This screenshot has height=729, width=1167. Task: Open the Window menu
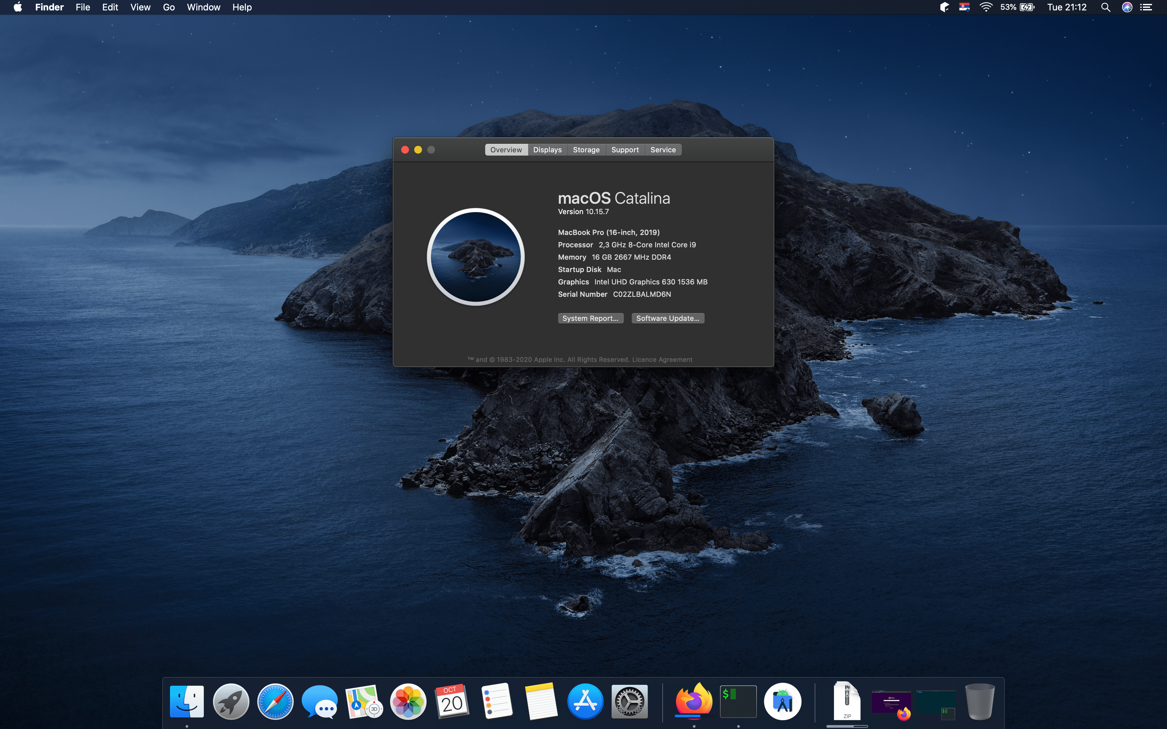pos(204,7)
